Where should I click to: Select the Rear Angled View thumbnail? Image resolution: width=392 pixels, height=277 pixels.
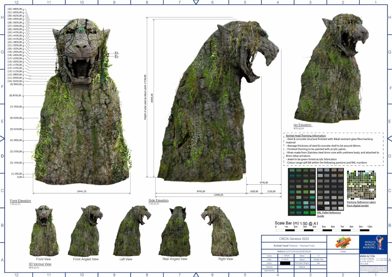click(x=176, y=231)
